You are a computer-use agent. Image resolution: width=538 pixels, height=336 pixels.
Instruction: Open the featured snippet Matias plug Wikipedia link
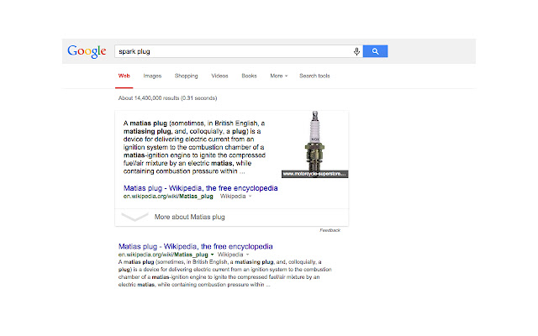pos(200,188)
